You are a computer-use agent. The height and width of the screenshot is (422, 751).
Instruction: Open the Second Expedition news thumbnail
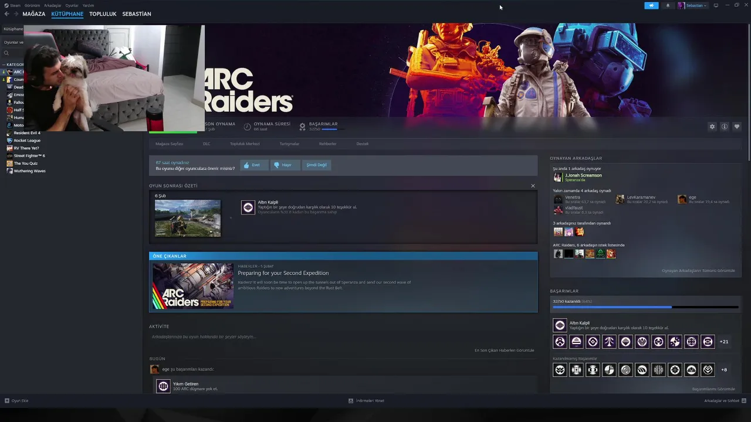point(193,286)
